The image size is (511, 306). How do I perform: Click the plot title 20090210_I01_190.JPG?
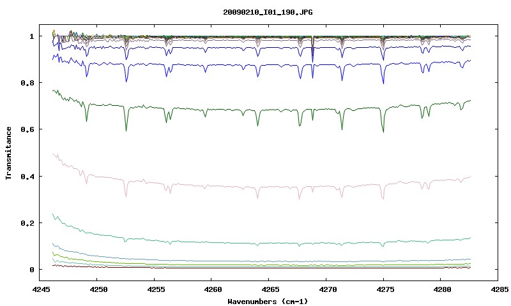(x=268, y=12)
